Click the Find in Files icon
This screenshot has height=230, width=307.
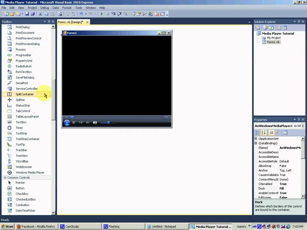coord(60,14)
